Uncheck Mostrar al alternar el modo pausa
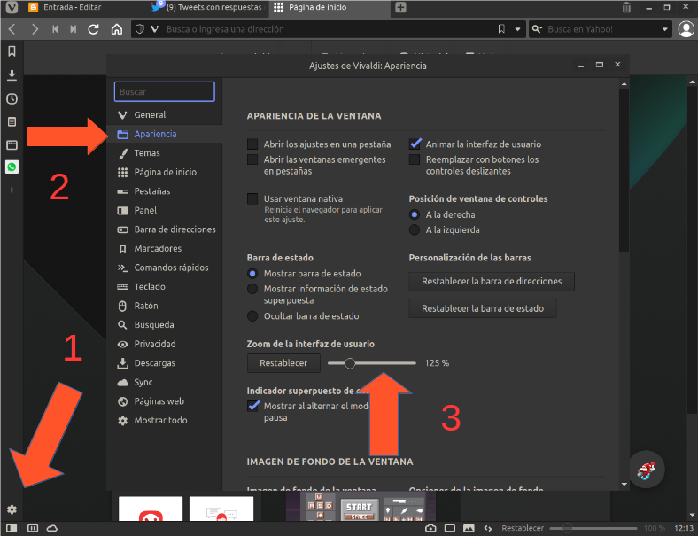698x536 pixels. [x=253, y=406]
